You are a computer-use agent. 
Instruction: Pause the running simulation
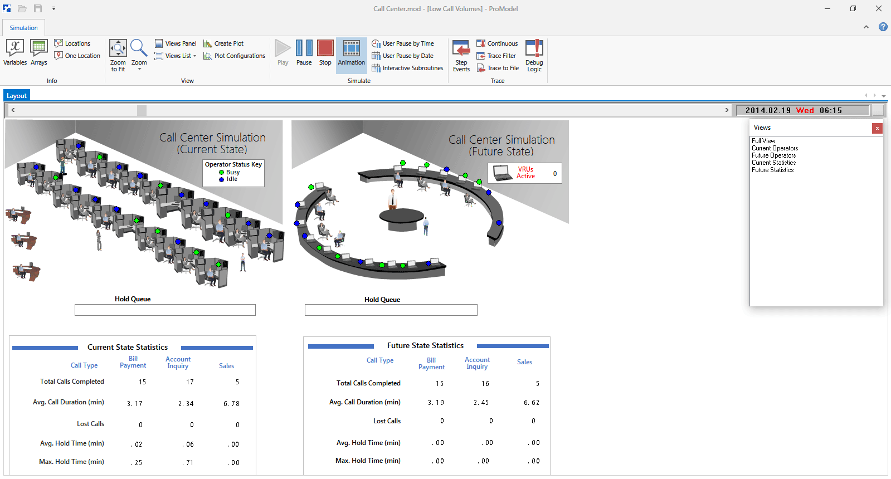(x=304, y=53)
